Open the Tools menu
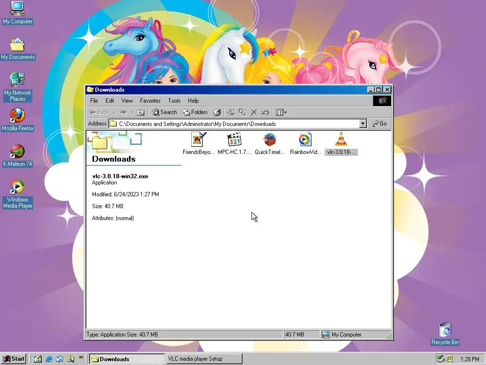This screenshot has height=365, width=486. (174, 101)
